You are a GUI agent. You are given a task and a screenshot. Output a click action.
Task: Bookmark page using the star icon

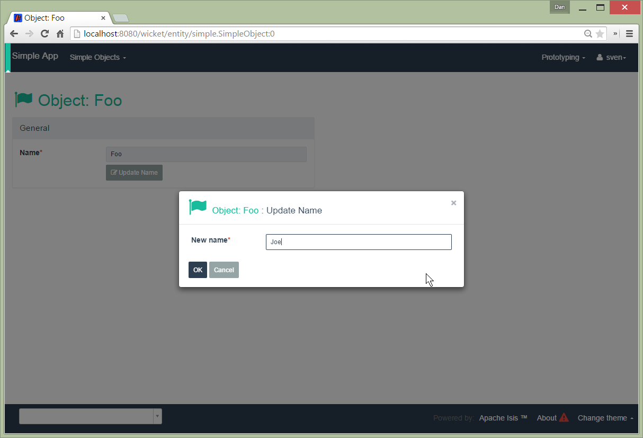click(x=600, y=34)
